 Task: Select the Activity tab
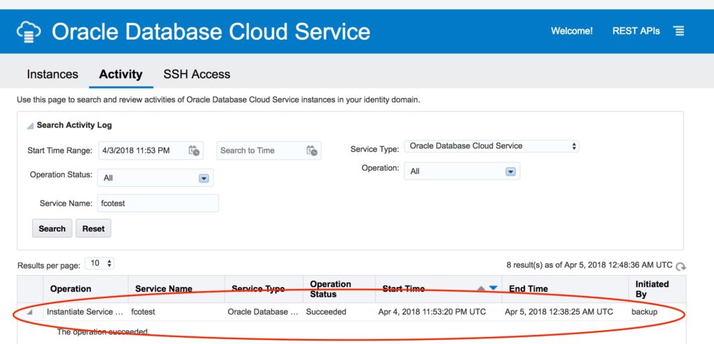point(121,74)
